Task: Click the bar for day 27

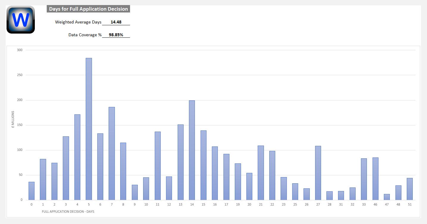Action: click(318, 173)
